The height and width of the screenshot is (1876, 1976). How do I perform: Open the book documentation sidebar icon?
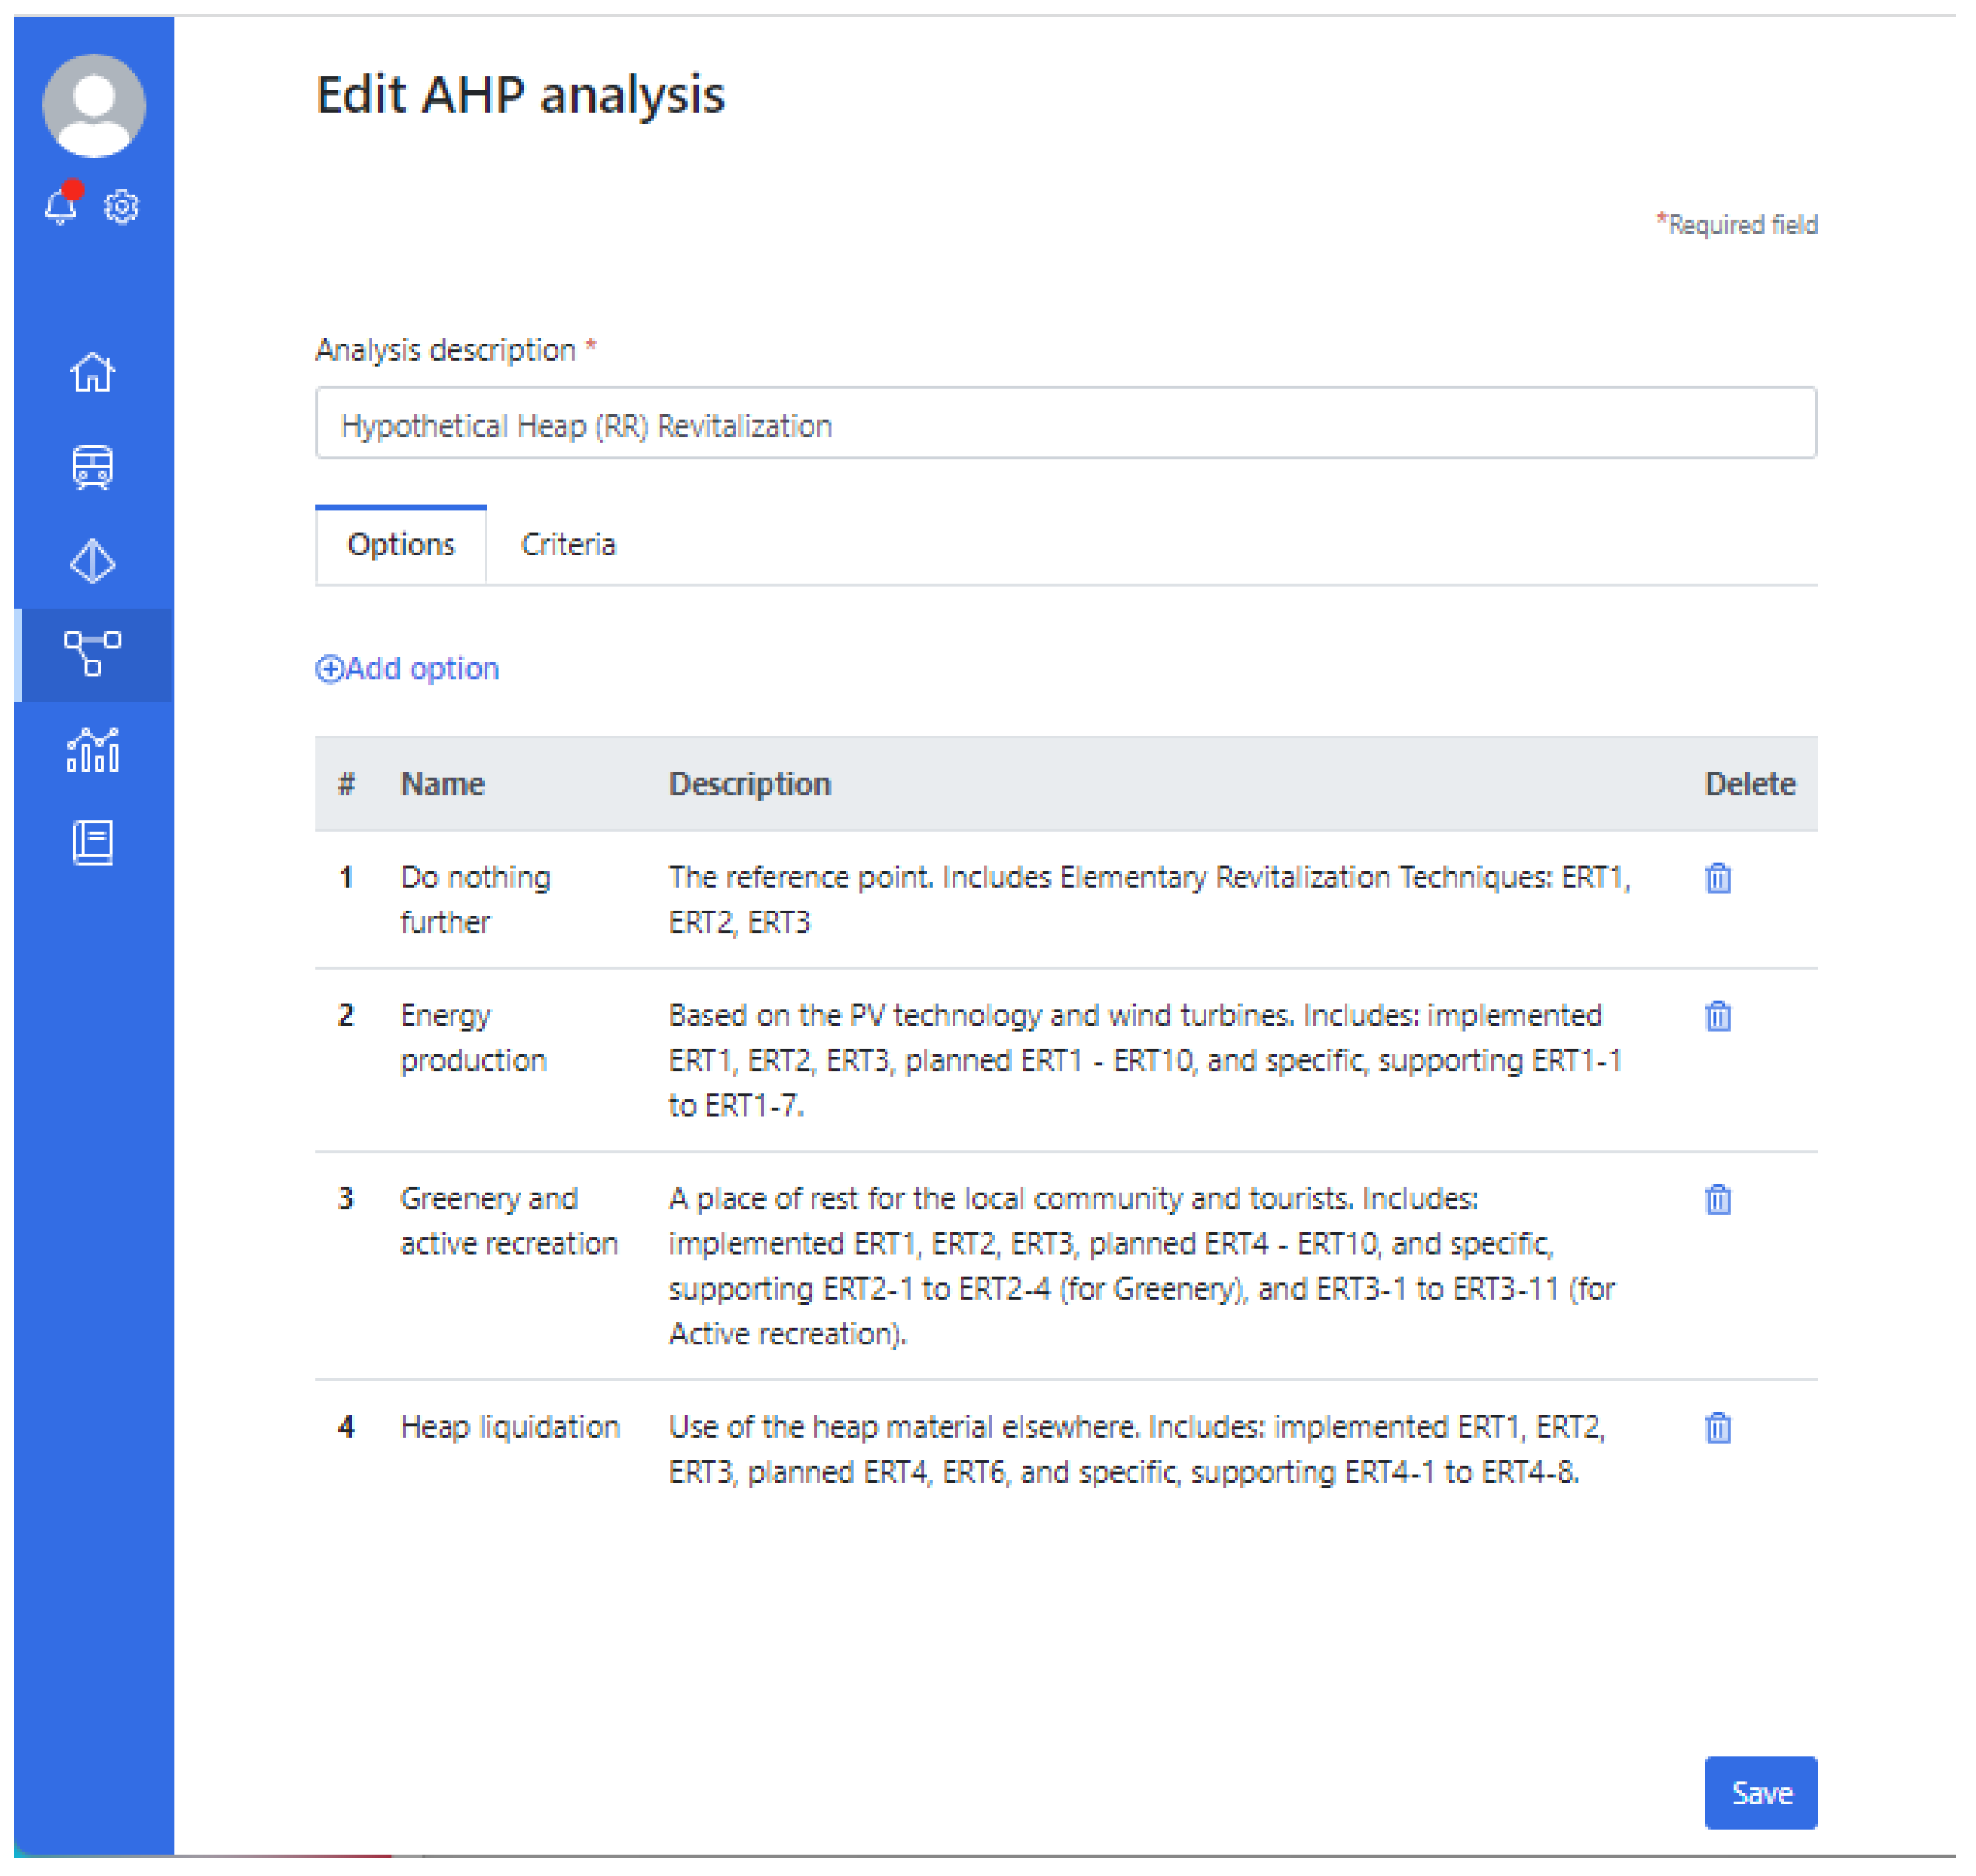(x=93, y=843)
